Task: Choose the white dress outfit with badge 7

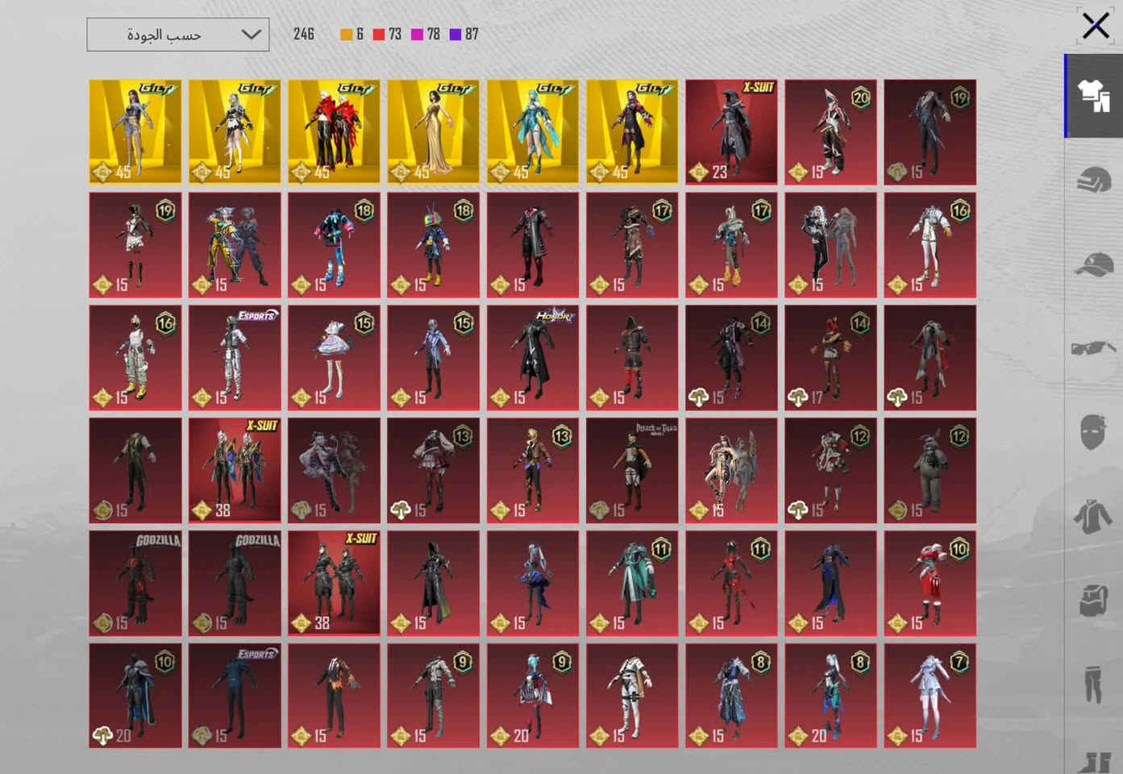Action: pos(930,696)
